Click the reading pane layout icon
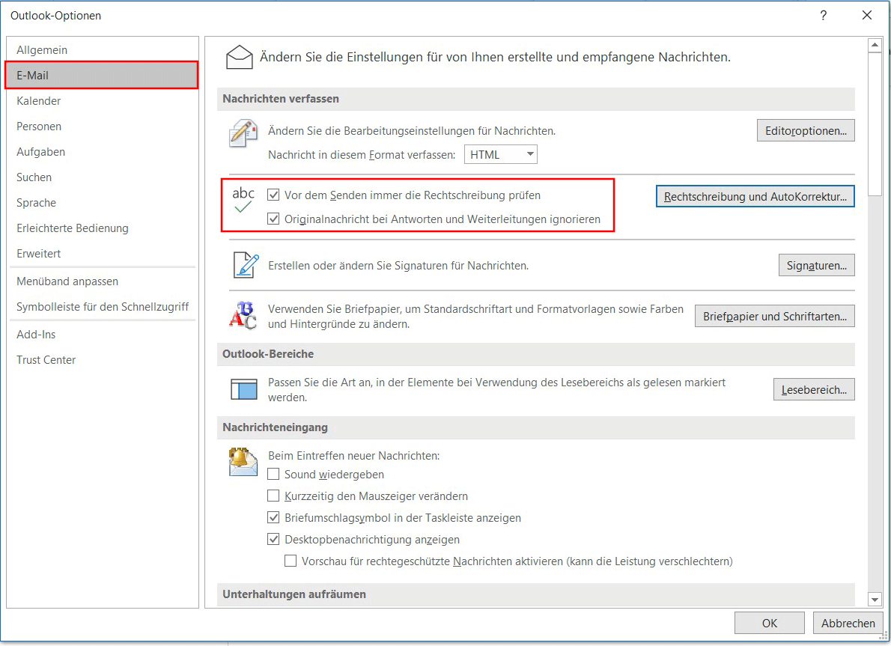This screenshot has width=891, height=646. tap(244, 389)
